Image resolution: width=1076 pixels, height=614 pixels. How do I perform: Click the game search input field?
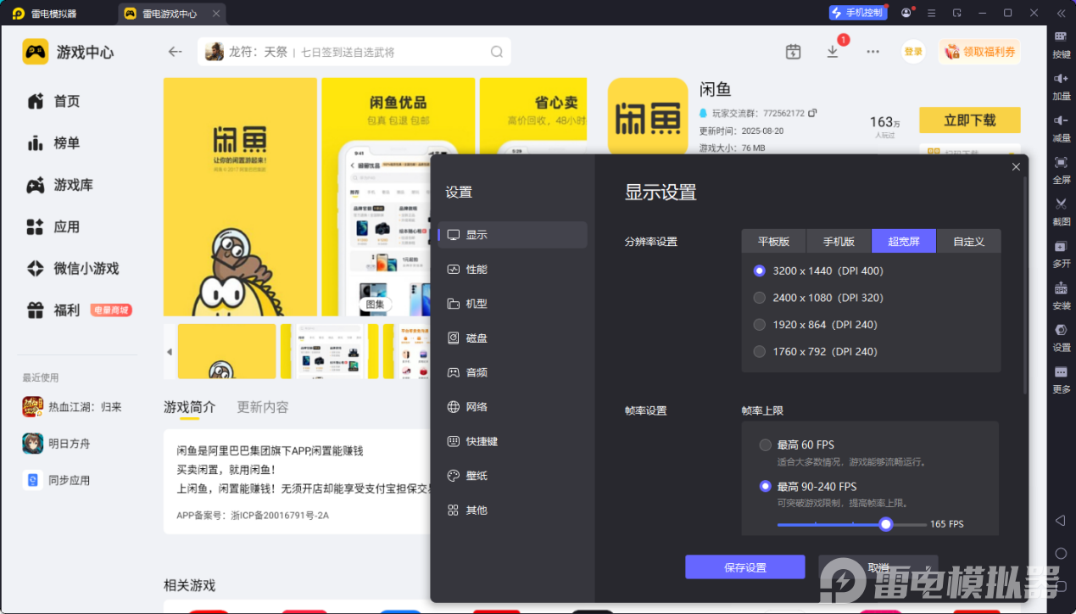[x=356, y=52]
